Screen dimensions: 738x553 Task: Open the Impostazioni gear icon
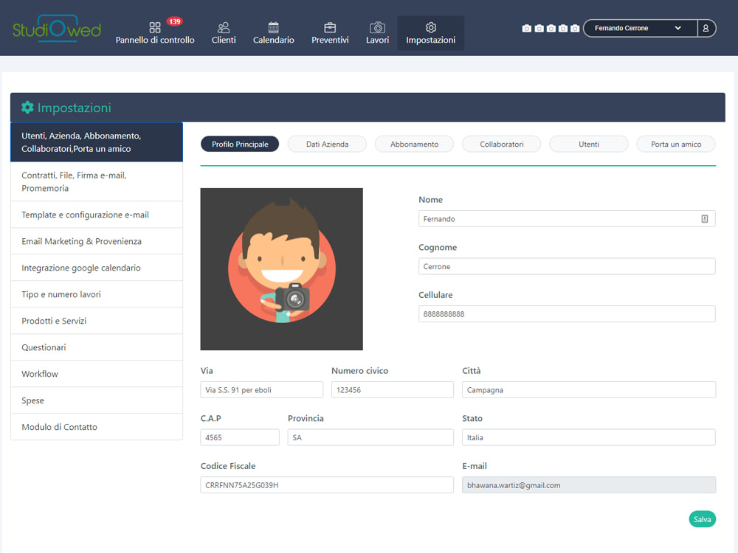[430, 25]
